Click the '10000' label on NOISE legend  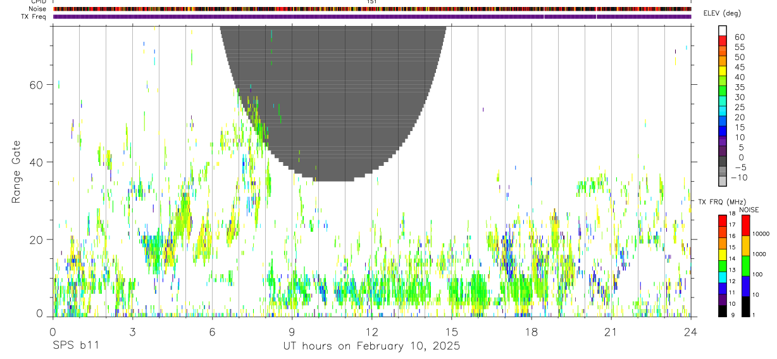(761, 234)
